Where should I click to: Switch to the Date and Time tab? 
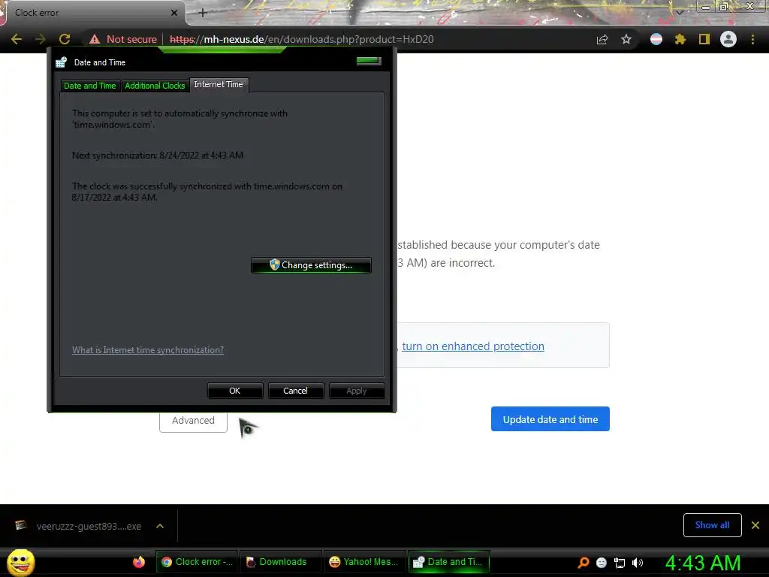[x=90, y=86]
